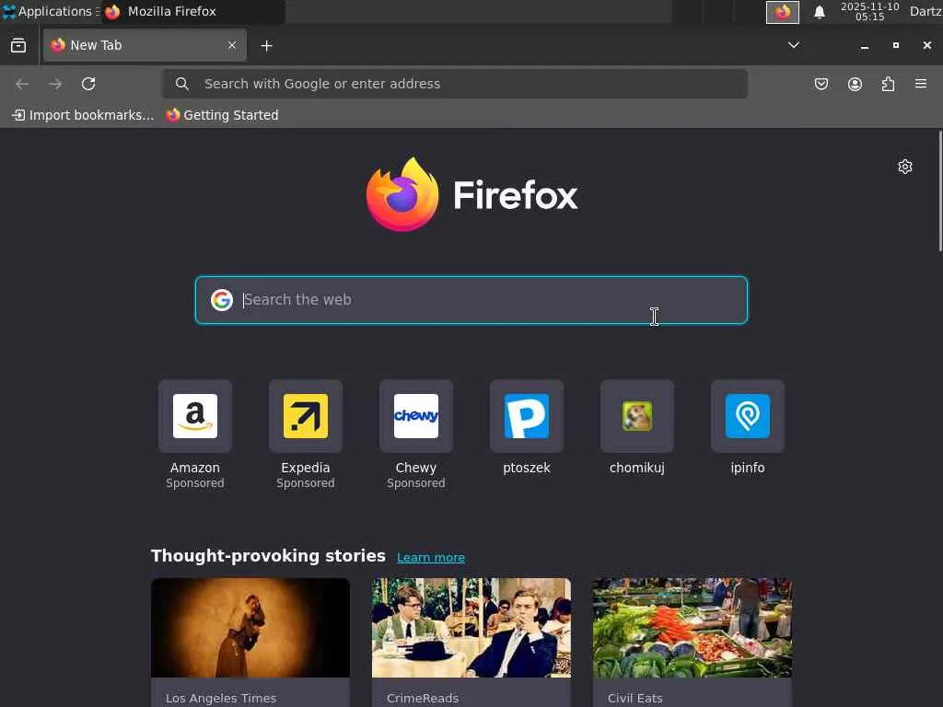
Task: Expand the list all tabs chevron
Action: 793,45
